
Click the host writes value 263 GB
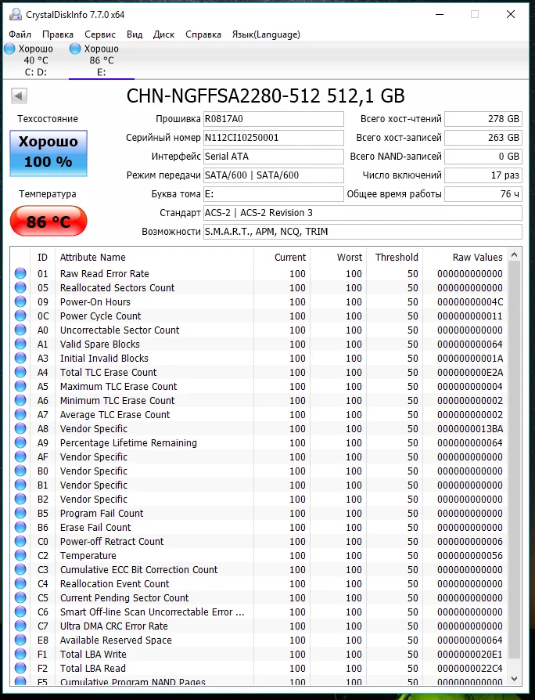(483, 138)
